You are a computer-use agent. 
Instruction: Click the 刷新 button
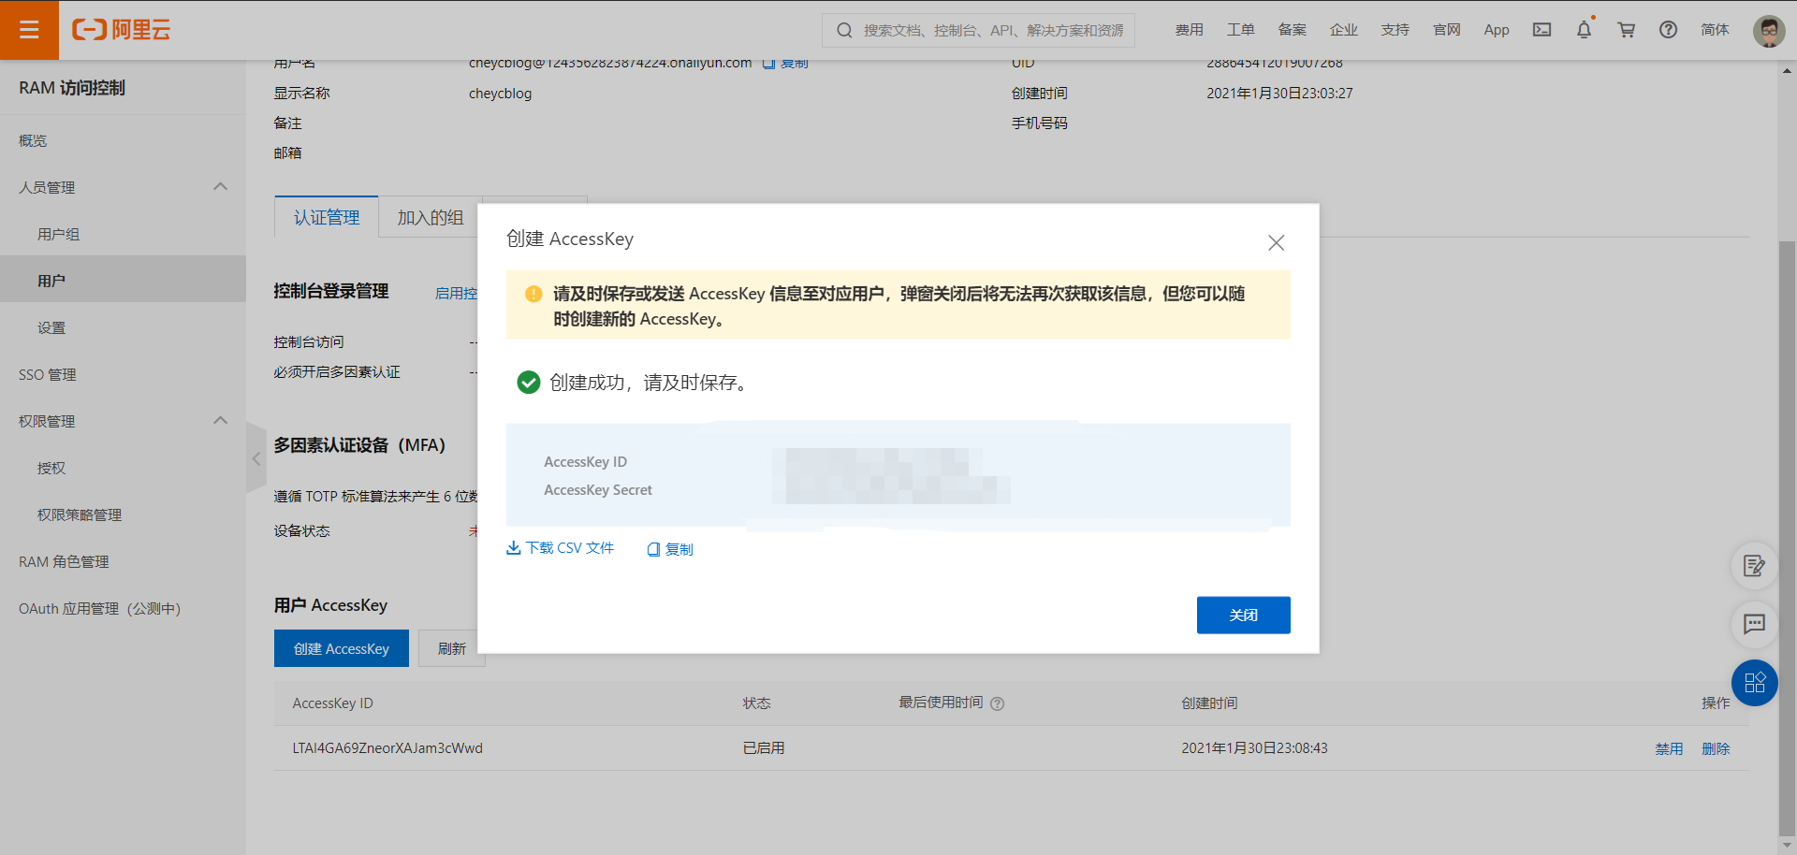tap(452, 648)
